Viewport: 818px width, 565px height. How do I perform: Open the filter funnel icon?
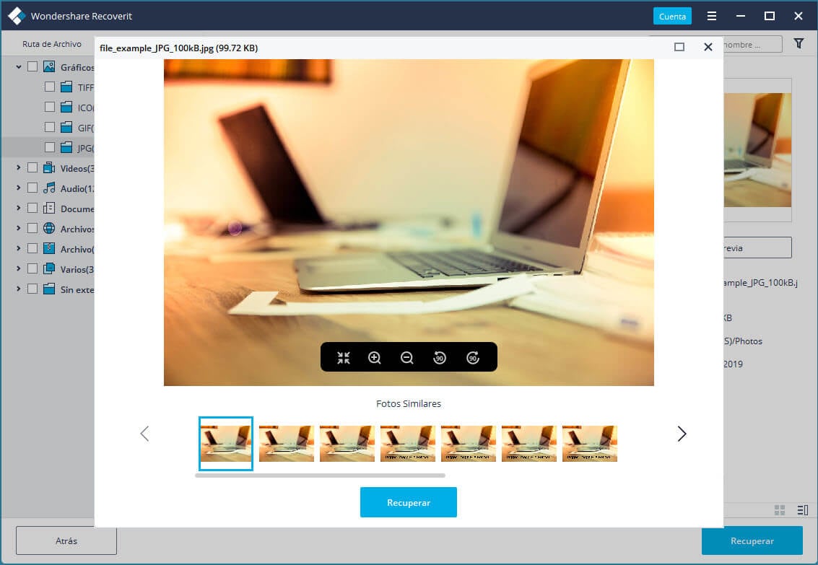coord(799,43)
